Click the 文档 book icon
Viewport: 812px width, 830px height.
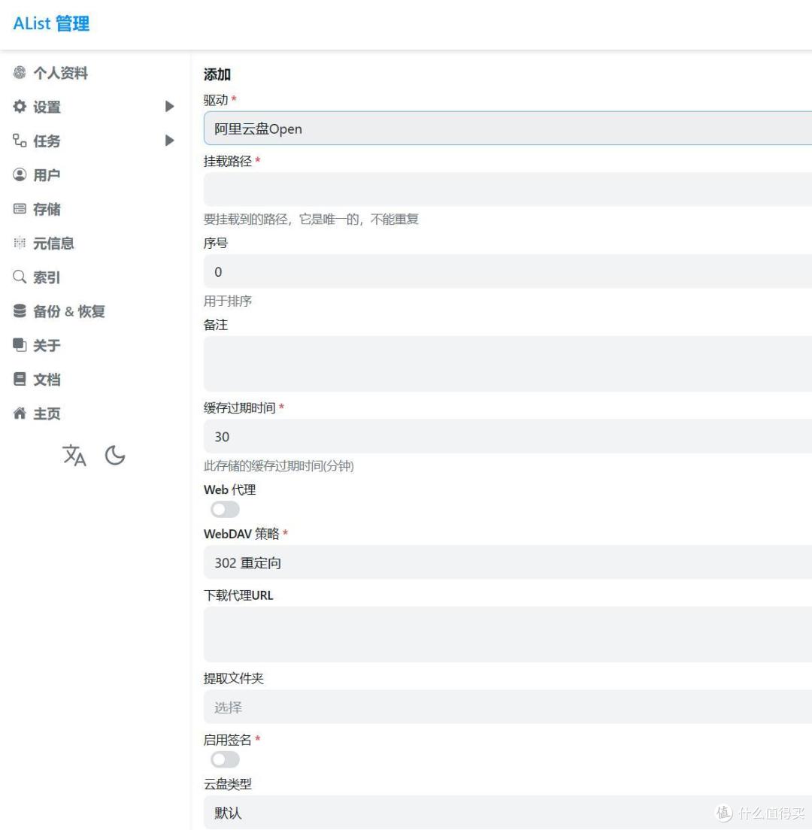pos(20,379)
